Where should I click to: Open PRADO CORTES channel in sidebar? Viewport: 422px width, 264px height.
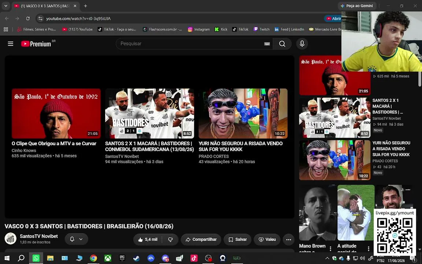(385, 161)
